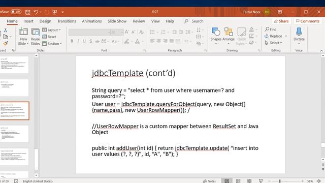The image size is (325, 183).
Task: Open the Help tab
Action: tap(170, 21)
